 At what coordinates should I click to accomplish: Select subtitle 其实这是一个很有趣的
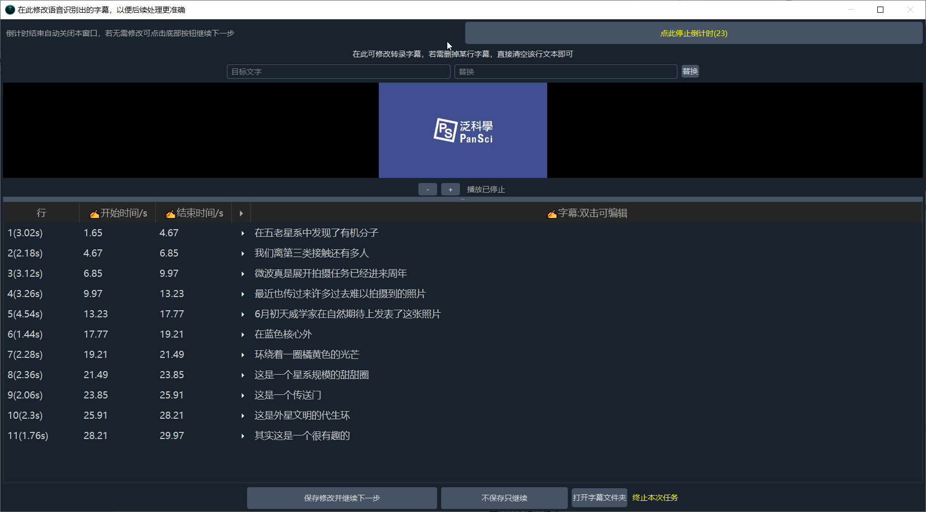[x=302, y=436]
